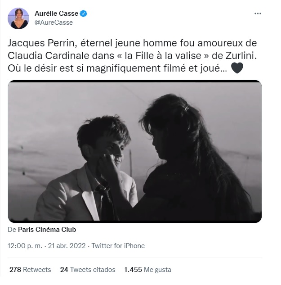This screenshot has height=285, width=281.
Task: Click Aurélie Casse's profile avatar
Action: click(x=18, y=18)
